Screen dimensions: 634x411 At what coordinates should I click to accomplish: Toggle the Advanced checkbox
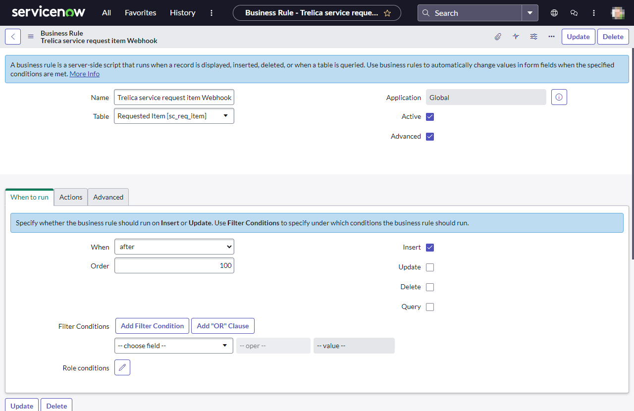[x=430, y=137]
